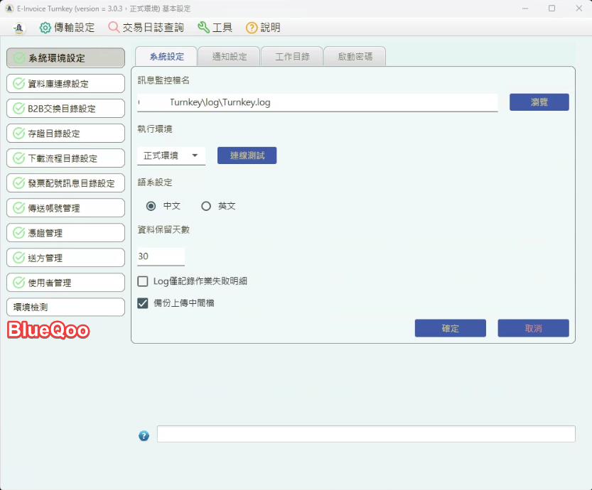Switch to the 啟動密碼 tab
Screen dimensions: 592x490
[354, 57]
